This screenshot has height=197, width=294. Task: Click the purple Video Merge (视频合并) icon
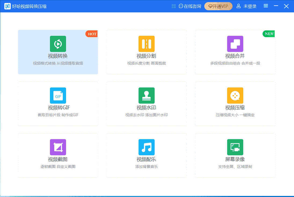235,44
